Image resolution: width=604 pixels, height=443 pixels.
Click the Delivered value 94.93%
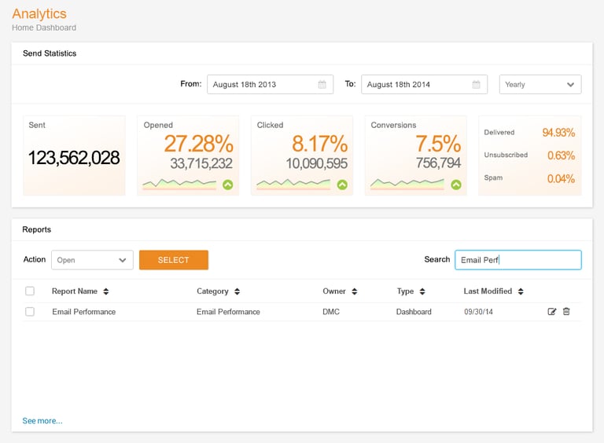coord(558,132)
